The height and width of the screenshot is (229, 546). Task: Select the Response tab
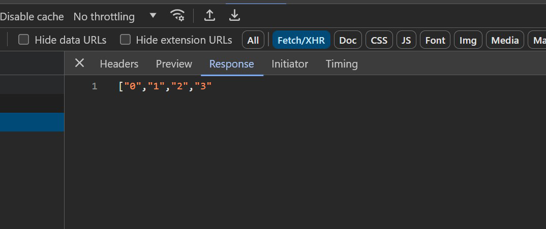231,64
